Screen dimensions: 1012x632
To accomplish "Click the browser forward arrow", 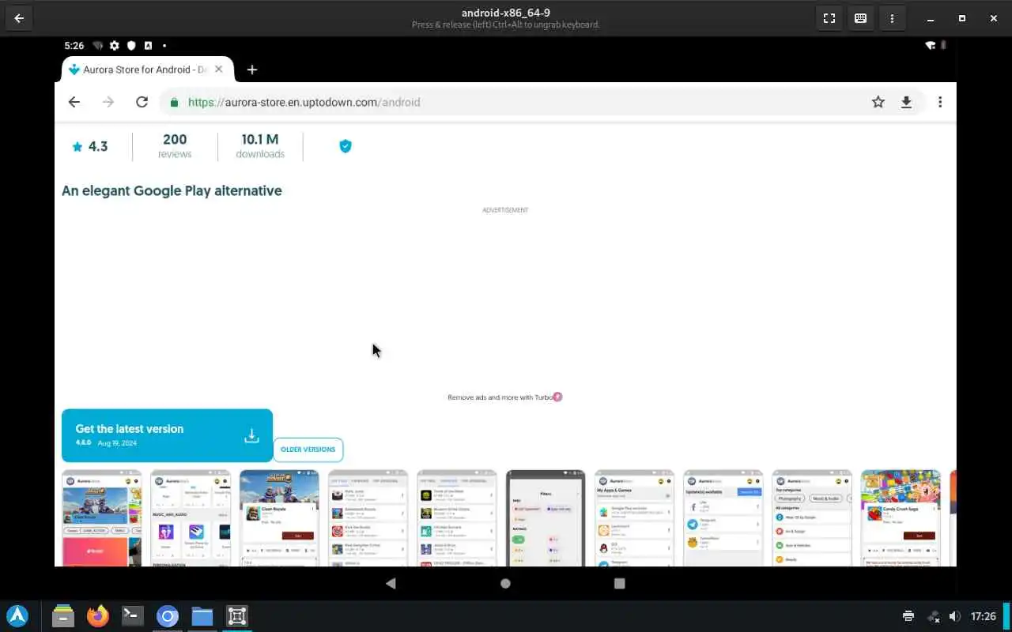I will [108, 102].
